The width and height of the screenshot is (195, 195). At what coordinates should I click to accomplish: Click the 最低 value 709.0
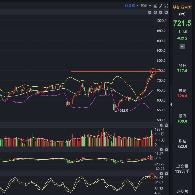[182, 121]
